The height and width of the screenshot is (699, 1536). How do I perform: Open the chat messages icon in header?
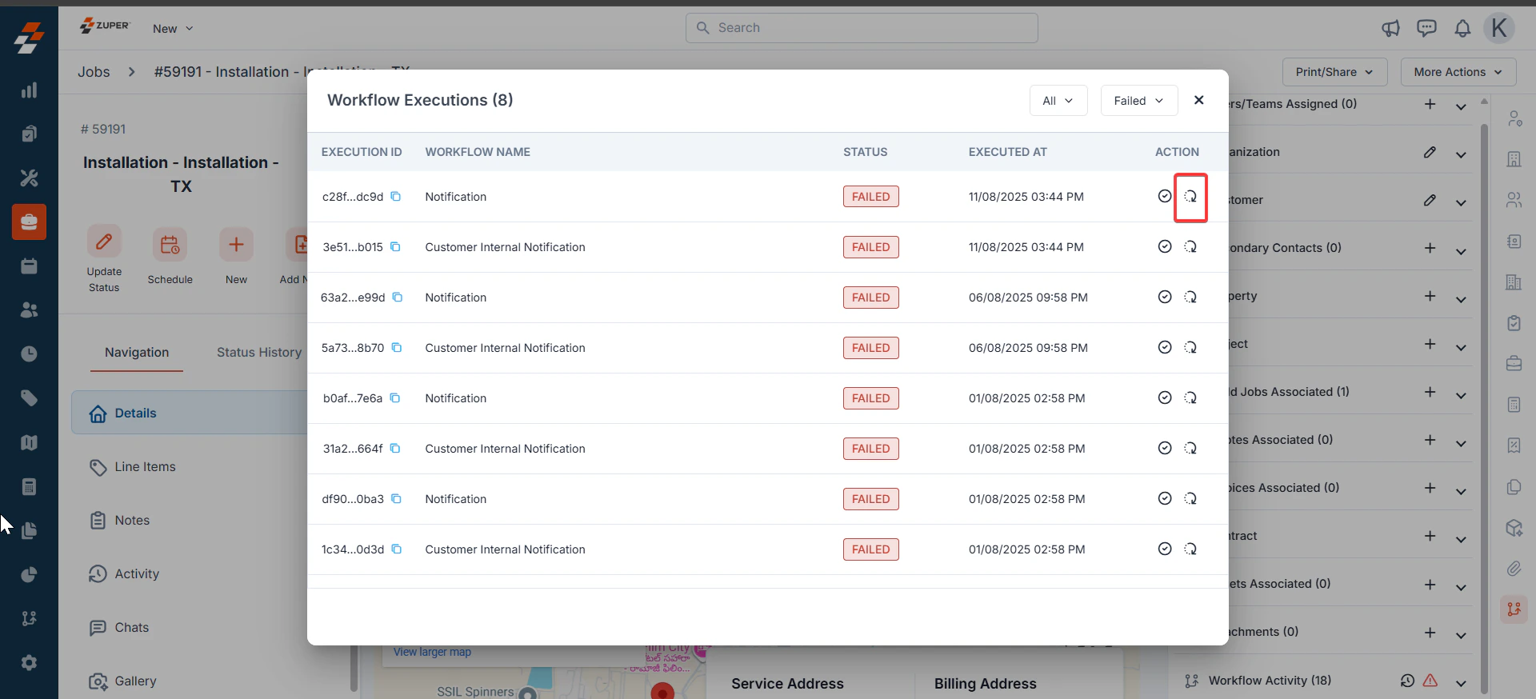1426,29
